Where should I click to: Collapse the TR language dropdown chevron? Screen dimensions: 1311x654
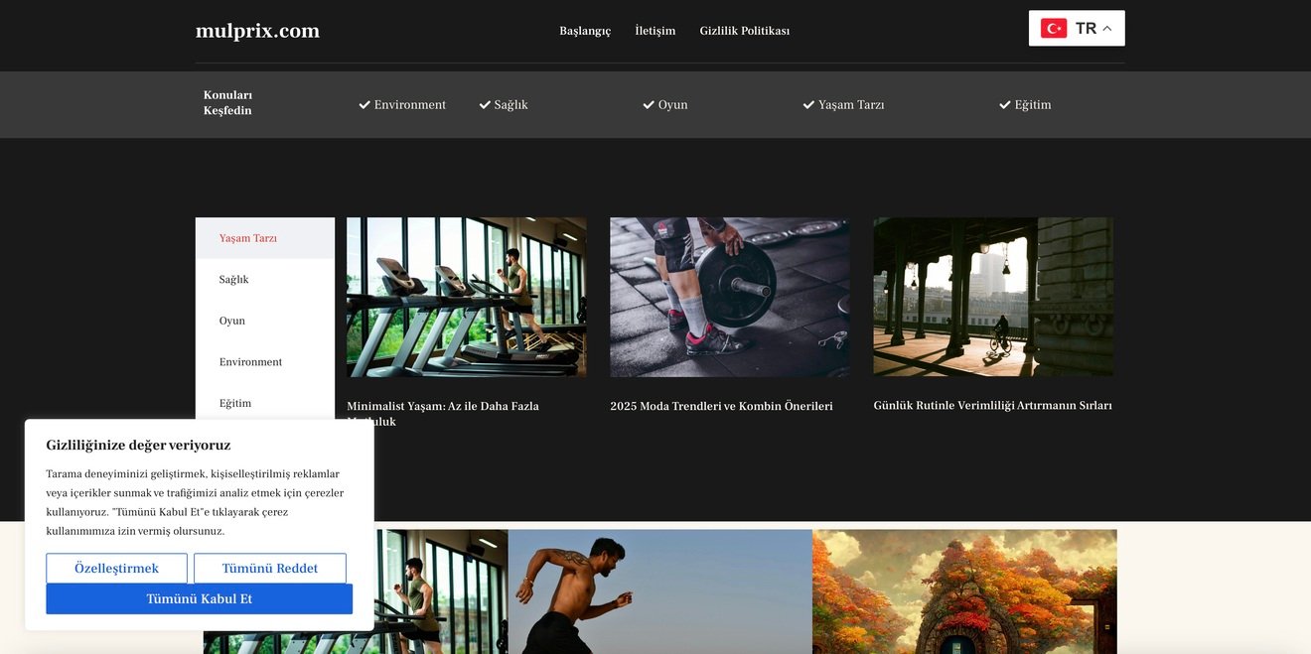click(1105, 27)
